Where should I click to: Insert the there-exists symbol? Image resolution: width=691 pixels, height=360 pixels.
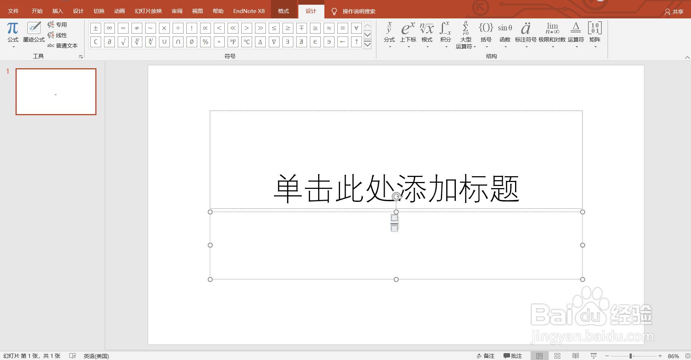click(x=288, y=42)
